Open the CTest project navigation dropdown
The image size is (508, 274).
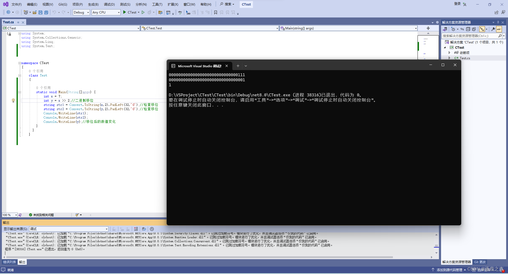tap(71, 28)
